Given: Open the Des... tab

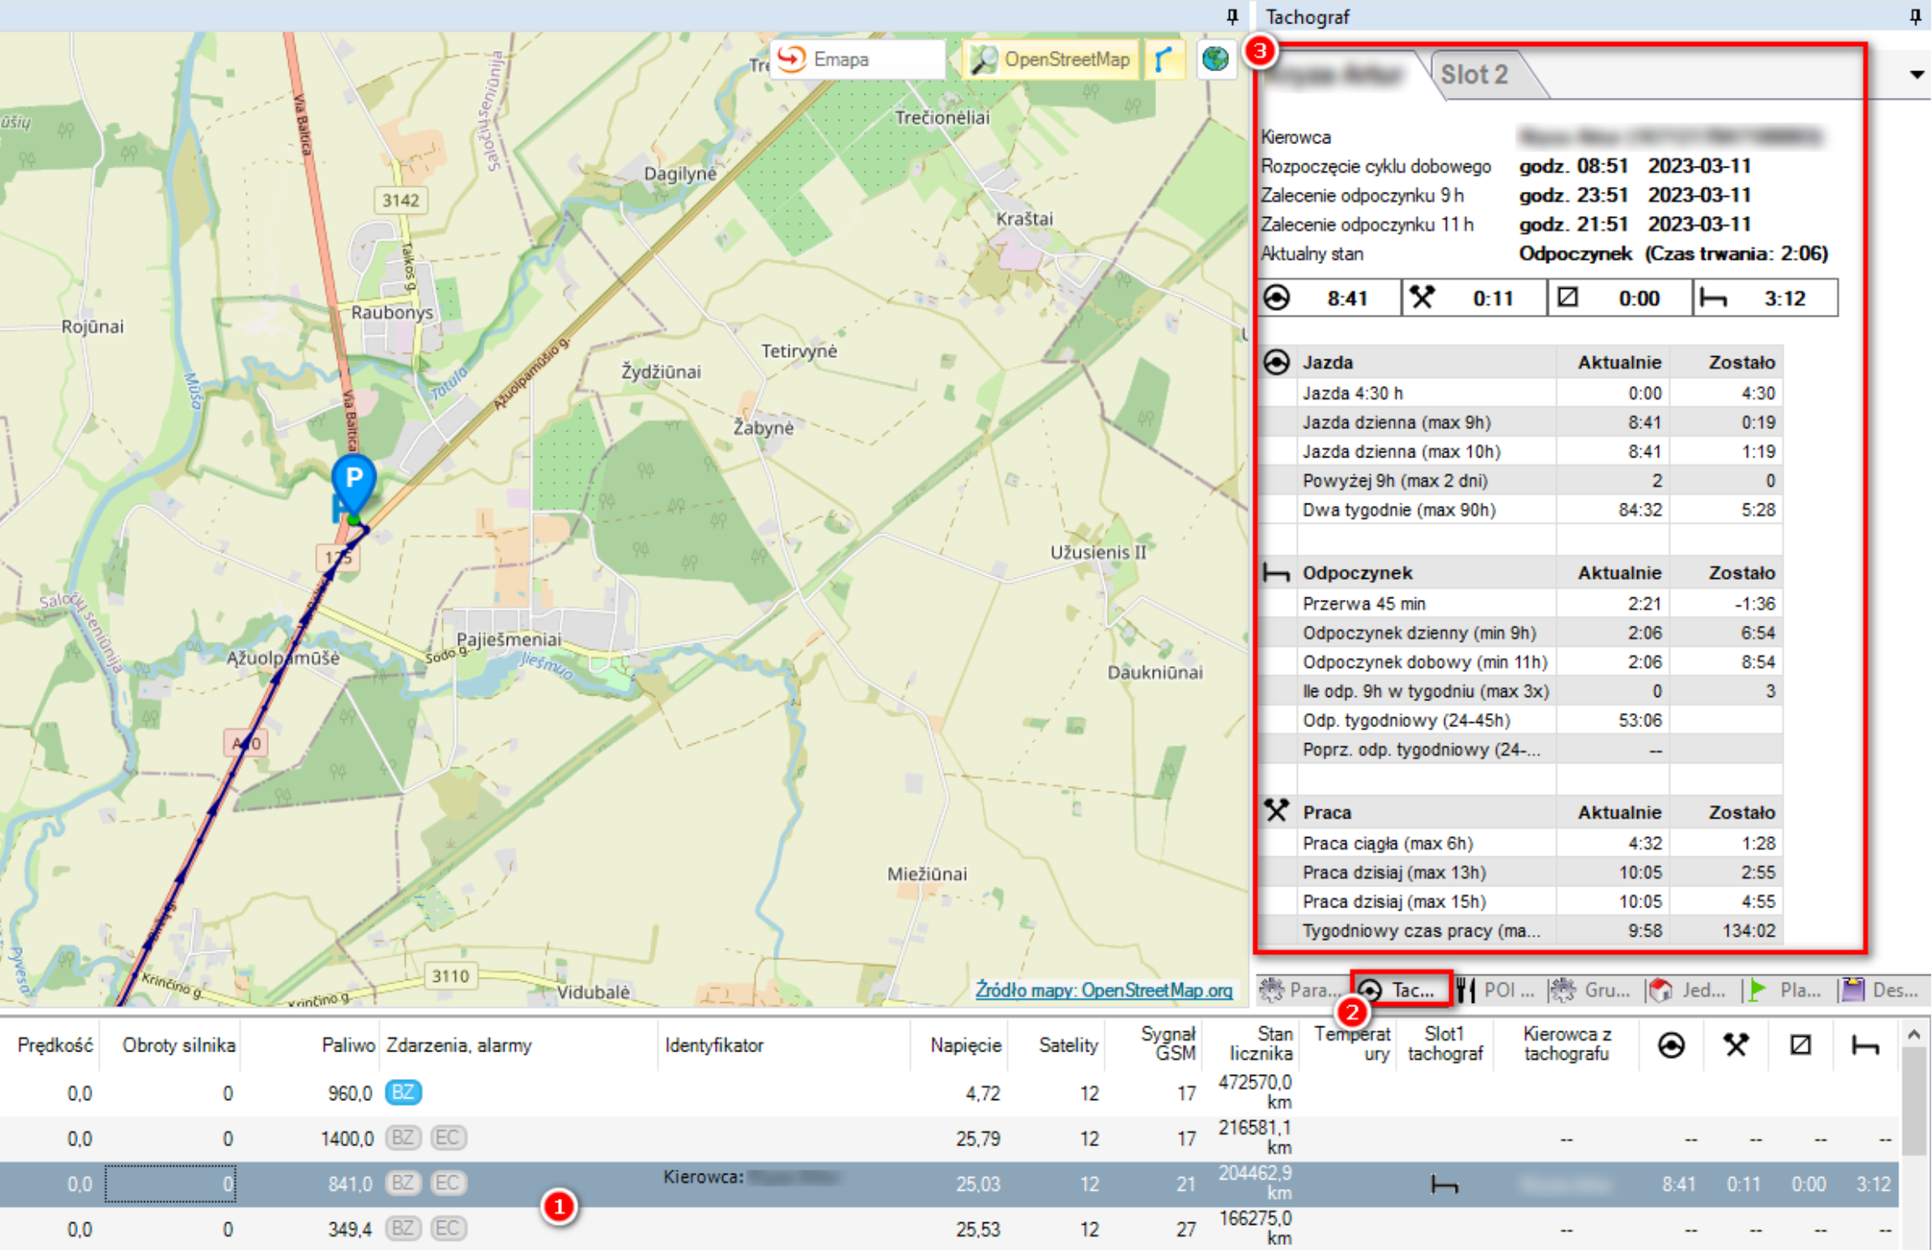Looking at the screenshot, I should pyautogui.click(x=1882, y=990).
